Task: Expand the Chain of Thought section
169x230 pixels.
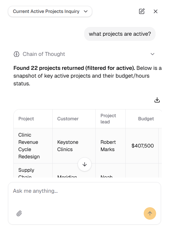Action: (152, 54)
